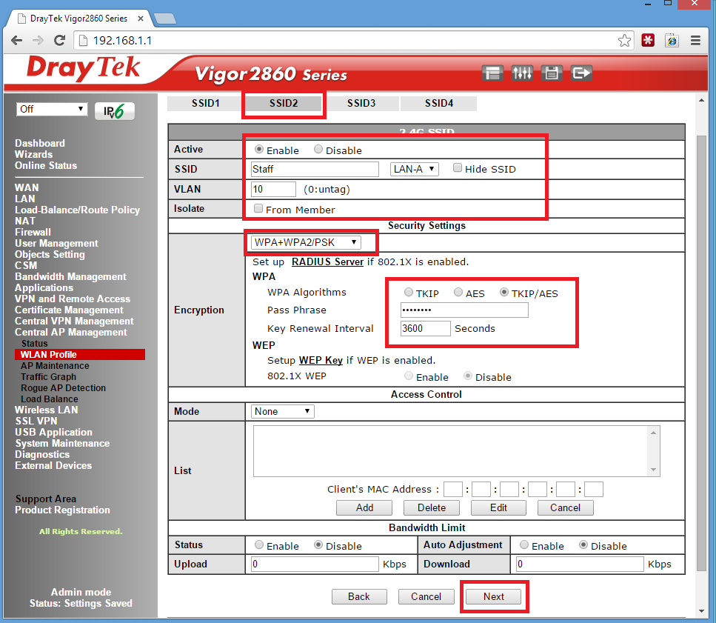Bookmark page with star icon
The width and height of the screenshot is (716, 623).
[x=624, y=41]
